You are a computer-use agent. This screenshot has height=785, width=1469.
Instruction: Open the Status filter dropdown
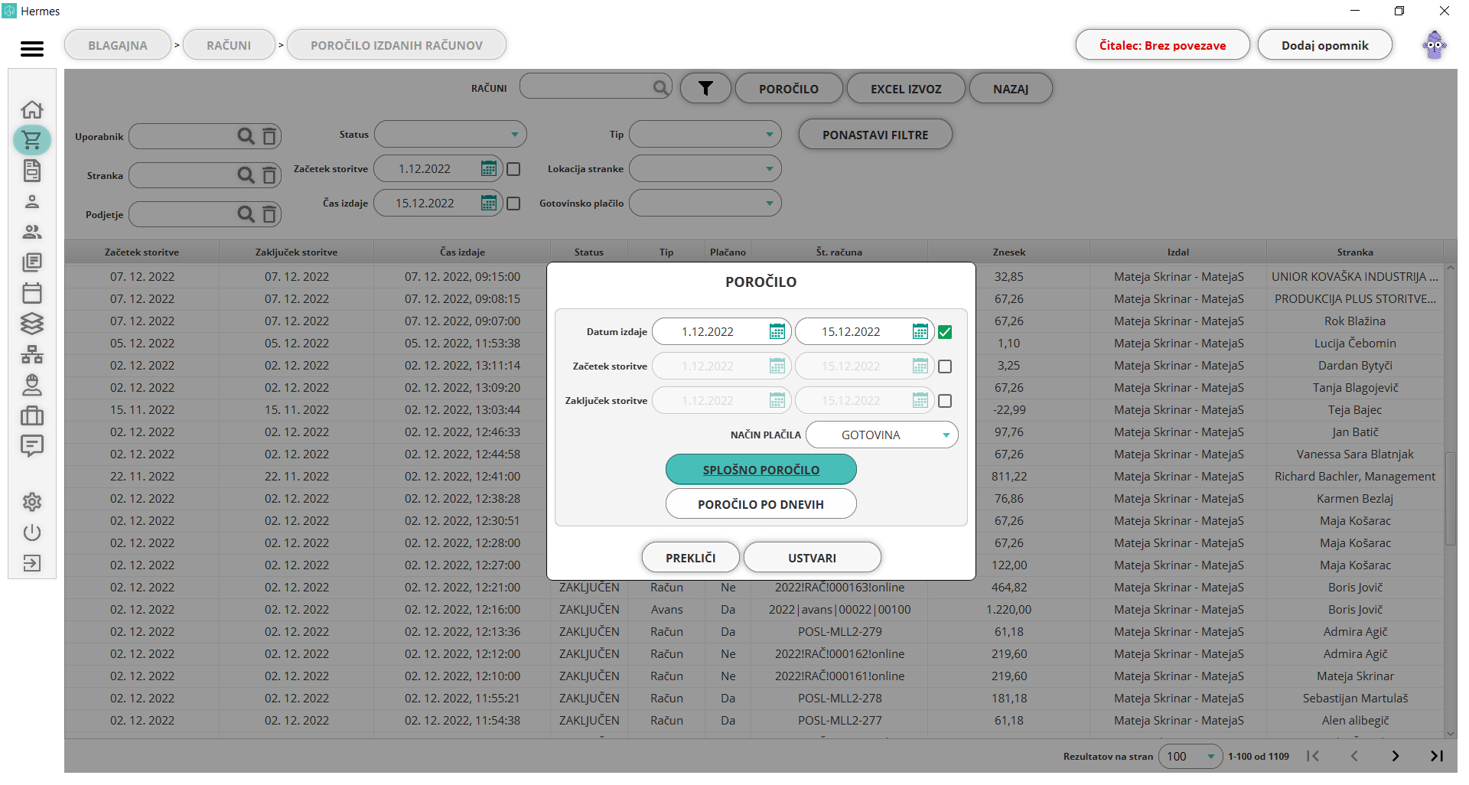[x=451, y=134]
